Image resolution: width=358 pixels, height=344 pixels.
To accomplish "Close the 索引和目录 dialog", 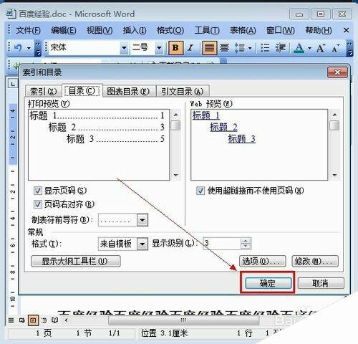I will pyautogui.click(x=337, y=72).
